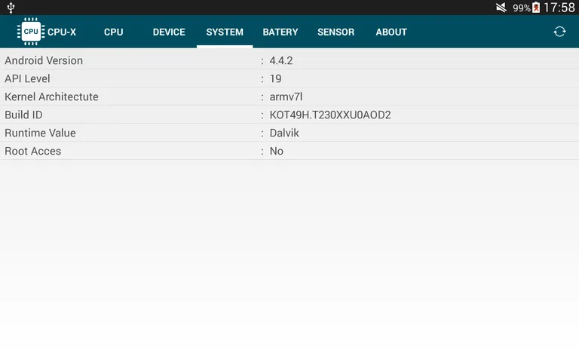Select the API Level label
Screen dimensions: 579x362
27,78
